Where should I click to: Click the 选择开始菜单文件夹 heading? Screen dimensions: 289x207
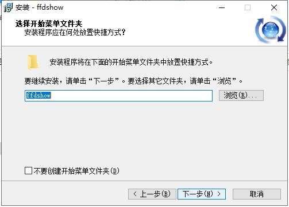coord(49,24)
